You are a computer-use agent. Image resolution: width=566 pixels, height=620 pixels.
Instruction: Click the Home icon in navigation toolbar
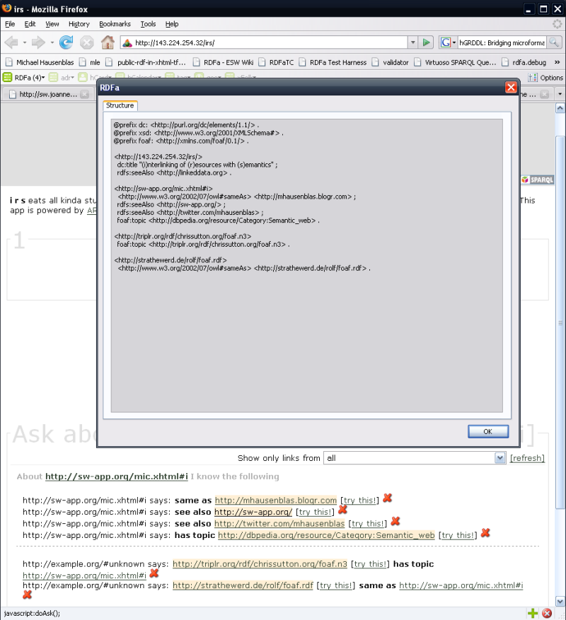108,42
